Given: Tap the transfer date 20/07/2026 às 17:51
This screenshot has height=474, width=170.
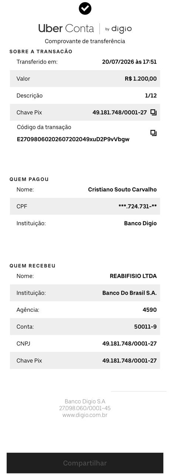Looking at the screenshot, I should tap(129, 62).
